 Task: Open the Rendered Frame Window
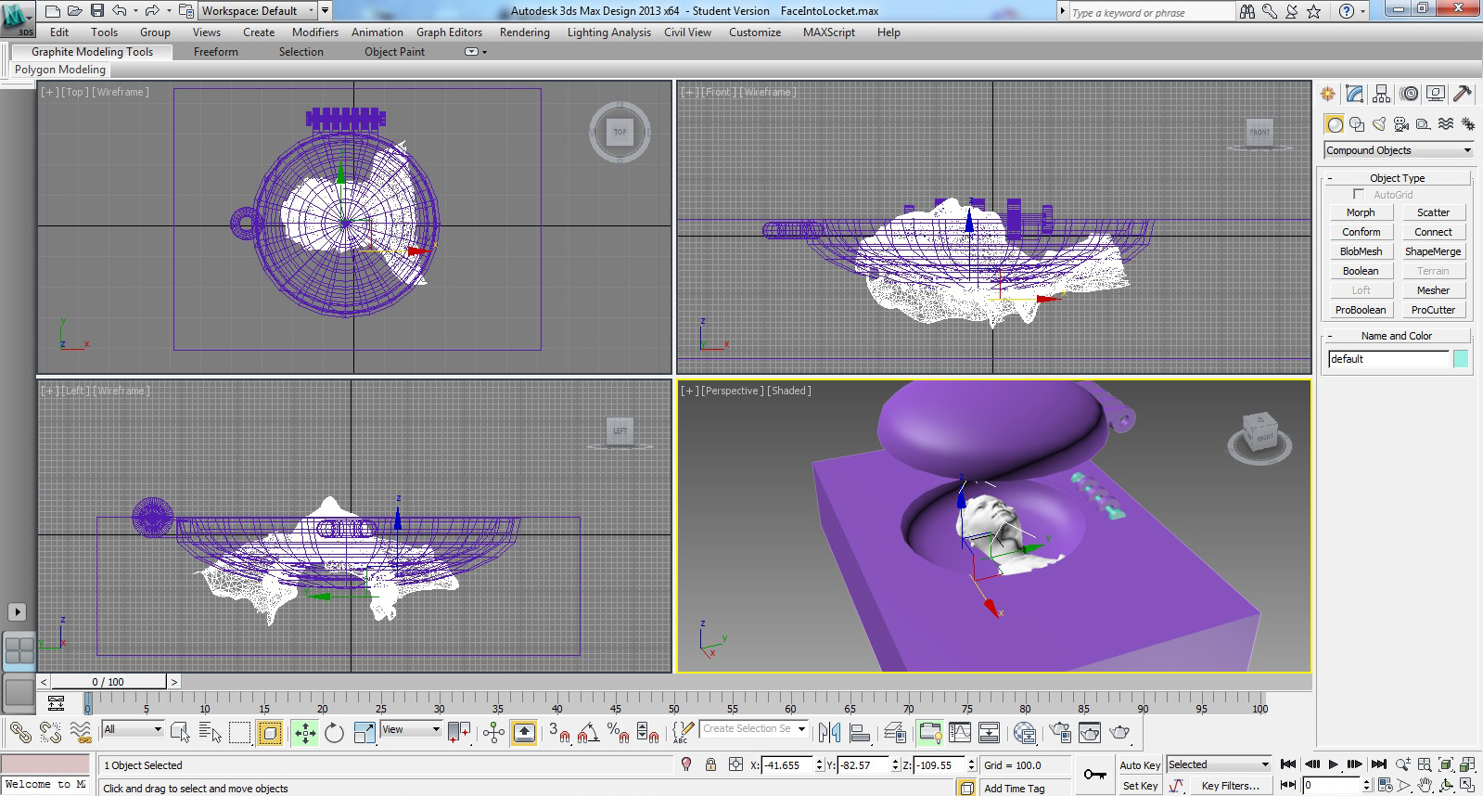click(x=1090, y=733)
